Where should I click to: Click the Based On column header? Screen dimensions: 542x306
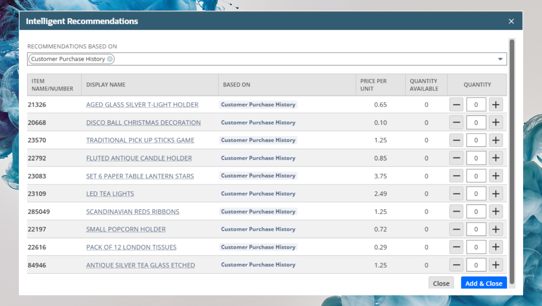coord(287,85)
